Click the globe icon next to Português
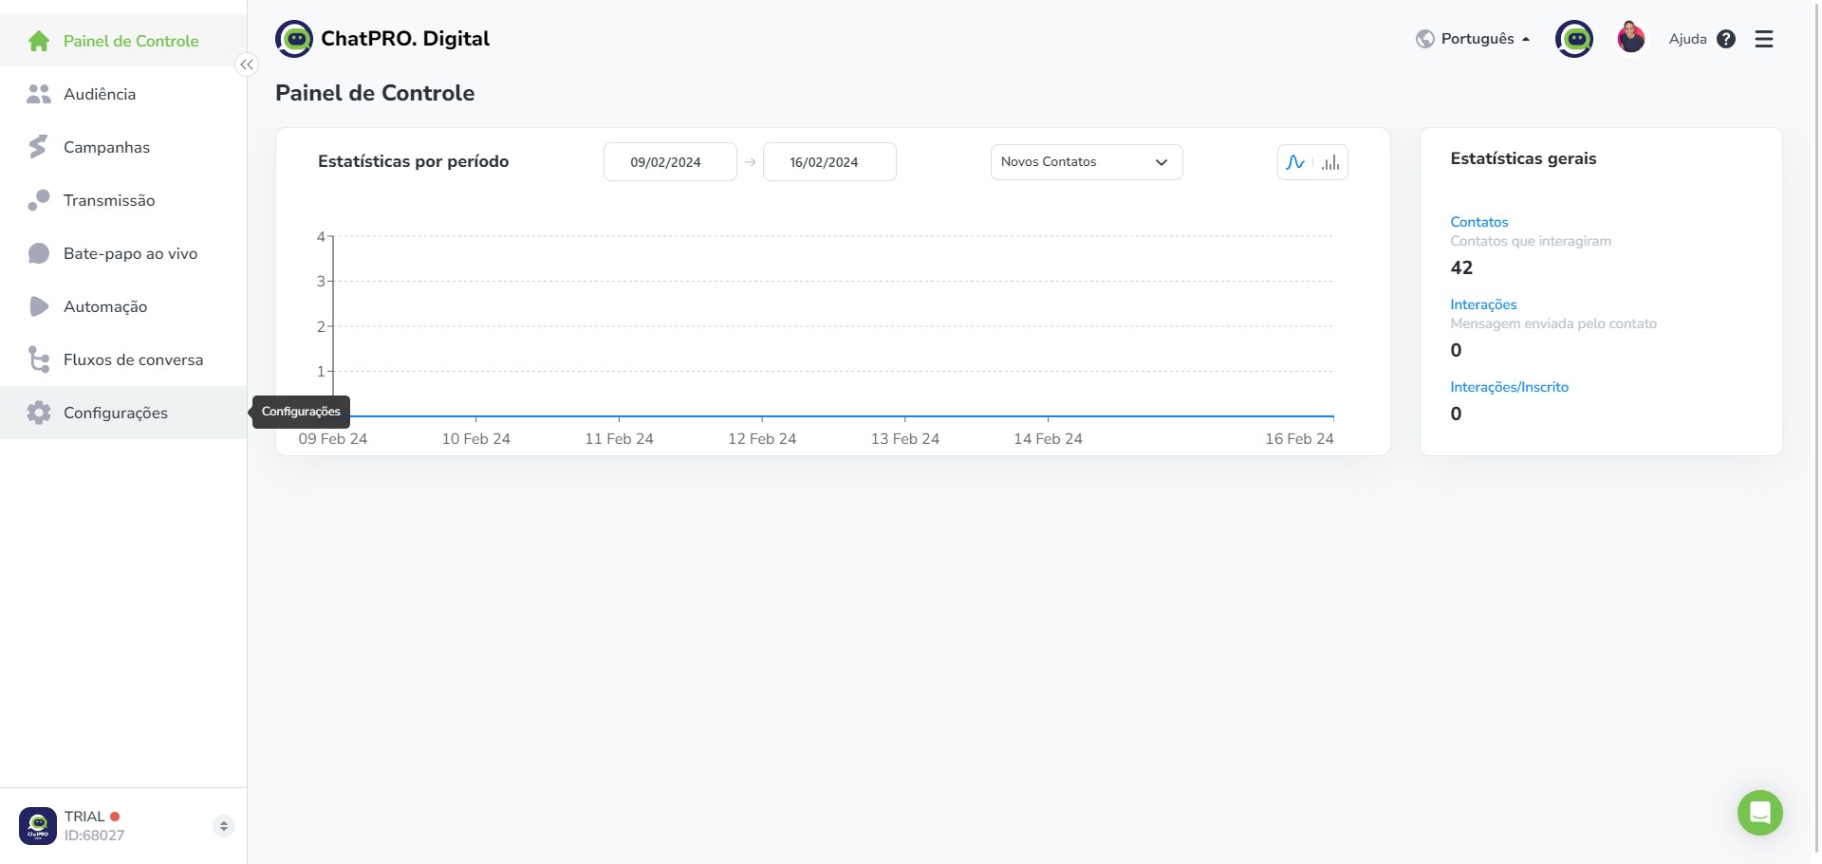Image resolution: width=1822 pixels, height=864 pixels. (x=1424, y=39)
